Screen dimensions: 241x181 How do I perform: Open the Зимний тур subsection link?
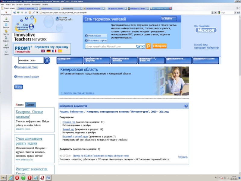(x=68, y=129)
